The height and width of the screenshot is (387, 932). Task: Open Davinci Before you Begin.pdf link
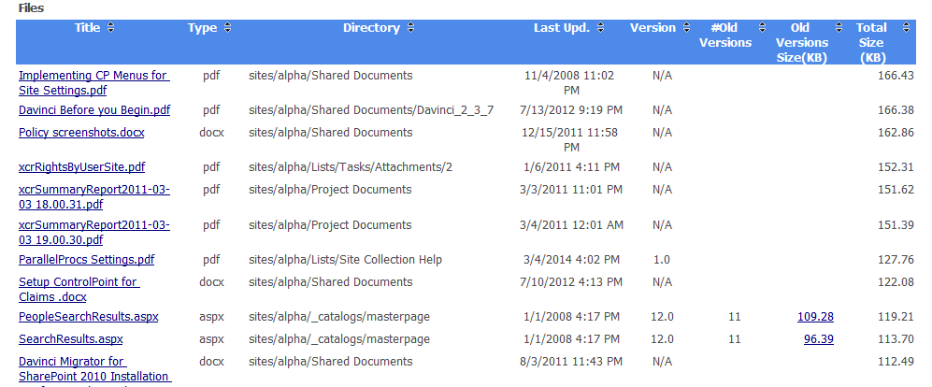(94, 110)
